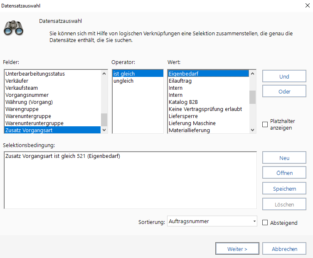Save the selection with Speichern
Screen dimensions: 313x258
[284, 189]
